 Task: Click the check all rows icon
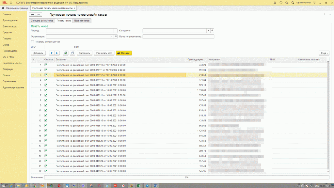(x=66, y=53)
